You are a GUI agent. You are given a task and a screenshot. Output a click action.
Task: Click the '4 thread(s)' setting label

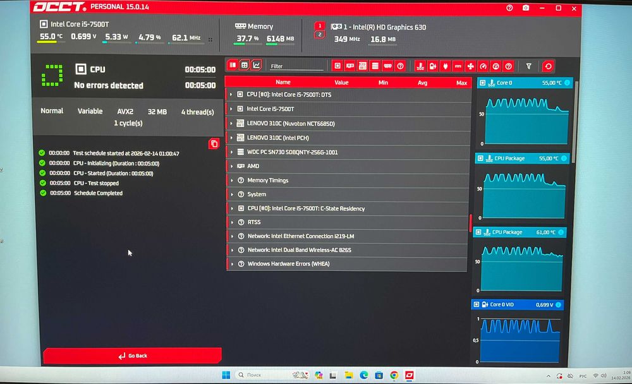click(x=197, y=112)
